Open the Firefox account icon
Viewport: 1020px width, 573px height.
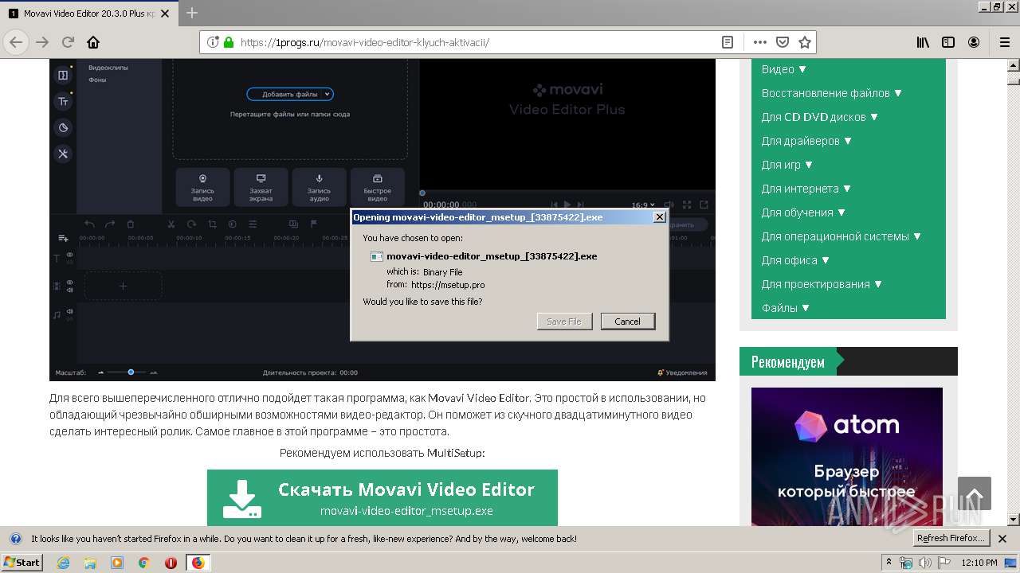(974, 42)
